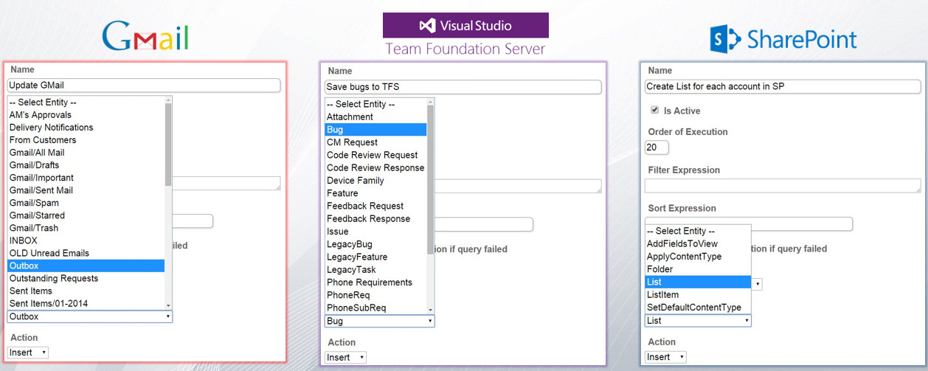Click the Gmail logo
Image resolution: width=928 pixels, height=371 pixels.
pos(145,35)
